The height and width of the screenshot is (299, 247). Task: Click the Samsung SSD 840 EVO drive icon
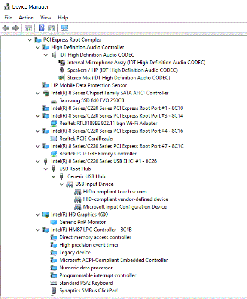(54, 101)
